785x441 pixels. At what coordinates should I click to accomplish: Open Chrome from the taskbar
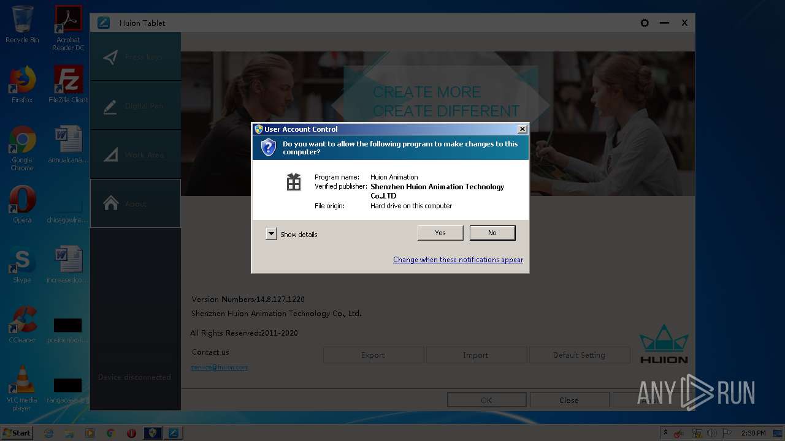110,433
